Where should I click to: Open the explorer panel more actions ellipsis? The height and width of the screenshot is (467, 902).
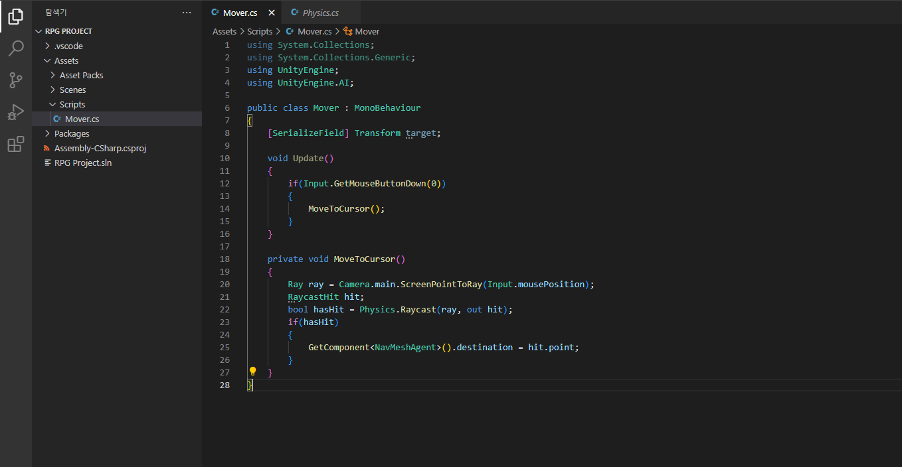(187, 13)
